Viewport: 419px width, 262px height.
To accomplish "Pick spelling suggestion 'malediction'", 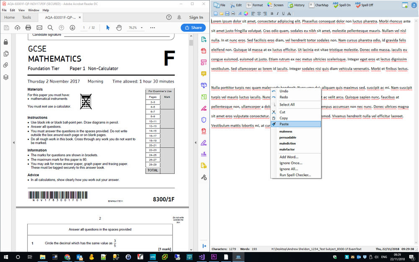I will (x=287, y=143).
